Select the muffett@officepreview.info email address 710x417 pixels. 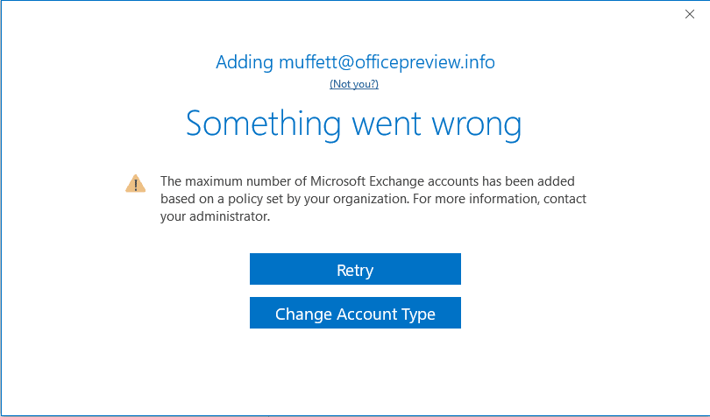pos(387,62)
